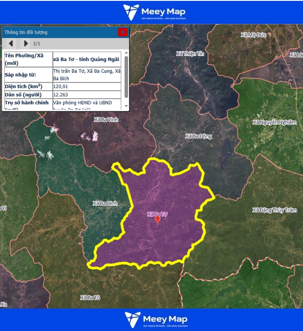303x331 pixels.
Task: Click the red location pin on Xã Ba Tơ
Action: [157, 219]
